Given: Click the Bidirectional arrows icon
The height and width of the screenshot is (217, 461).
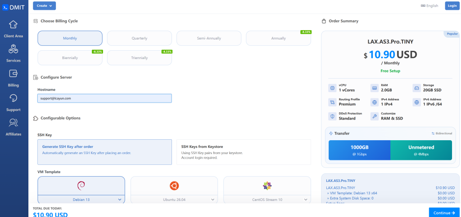Looking at the screenshot, I should (x=433, y=133).
